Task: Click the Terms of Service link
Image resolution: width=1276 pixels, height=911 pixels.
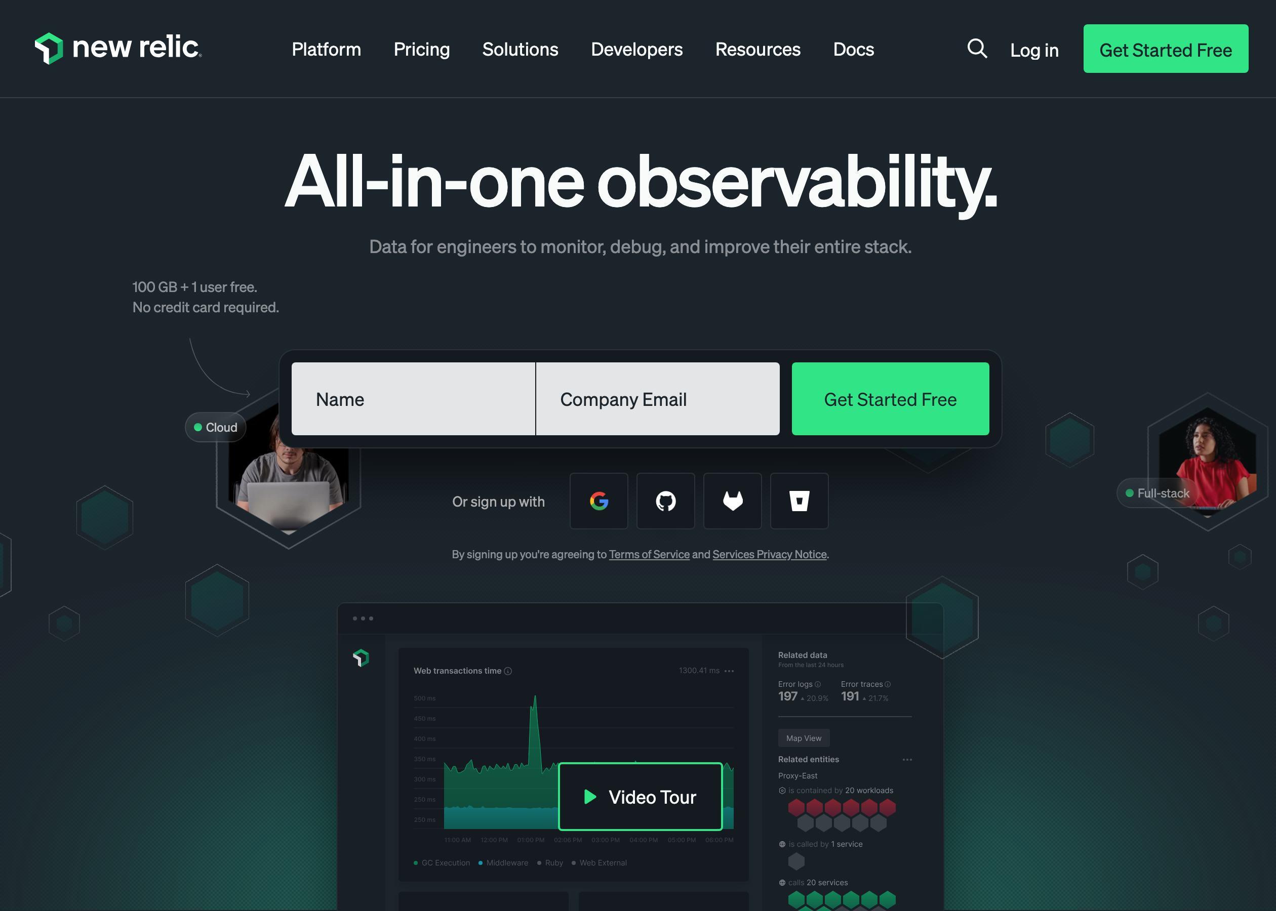Action: tap(648, 554)
